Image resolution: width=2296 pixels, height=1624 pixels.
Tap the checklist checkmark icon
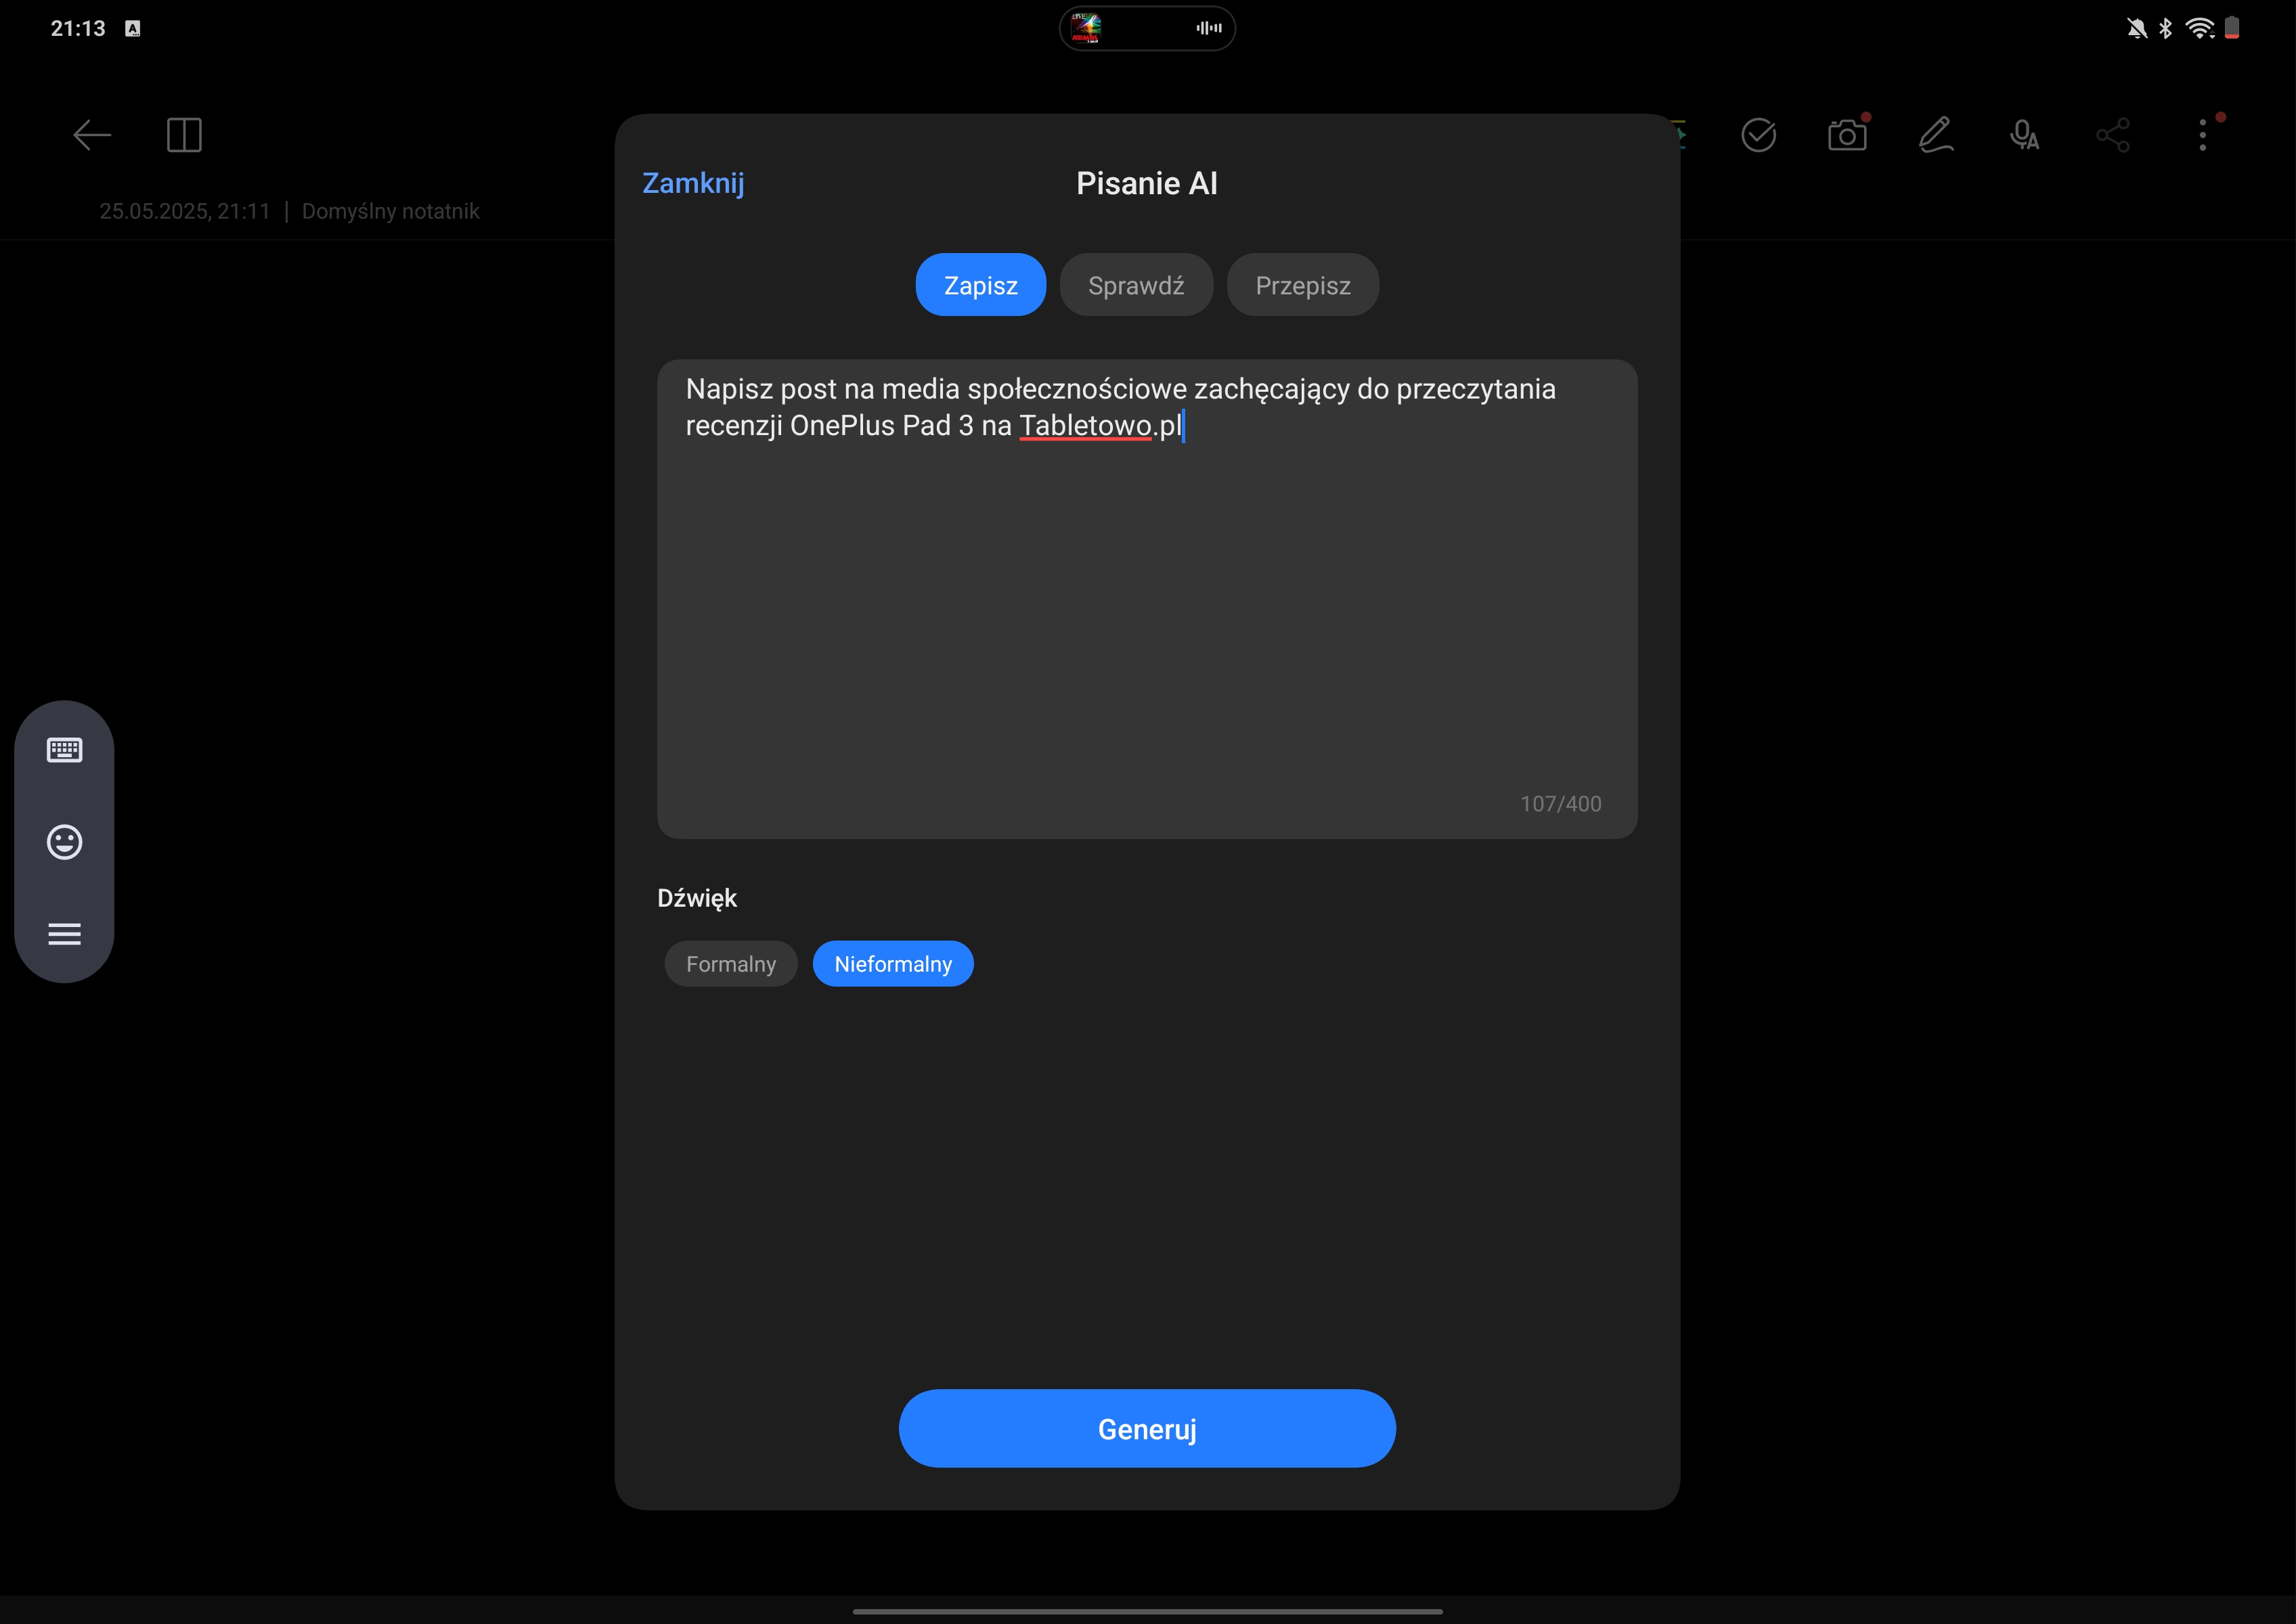tap(1758, 135)
